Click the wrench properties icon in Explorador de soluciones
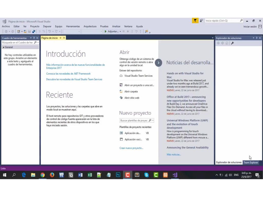Viewport: 263px width, 197px height. pos(232,43)
